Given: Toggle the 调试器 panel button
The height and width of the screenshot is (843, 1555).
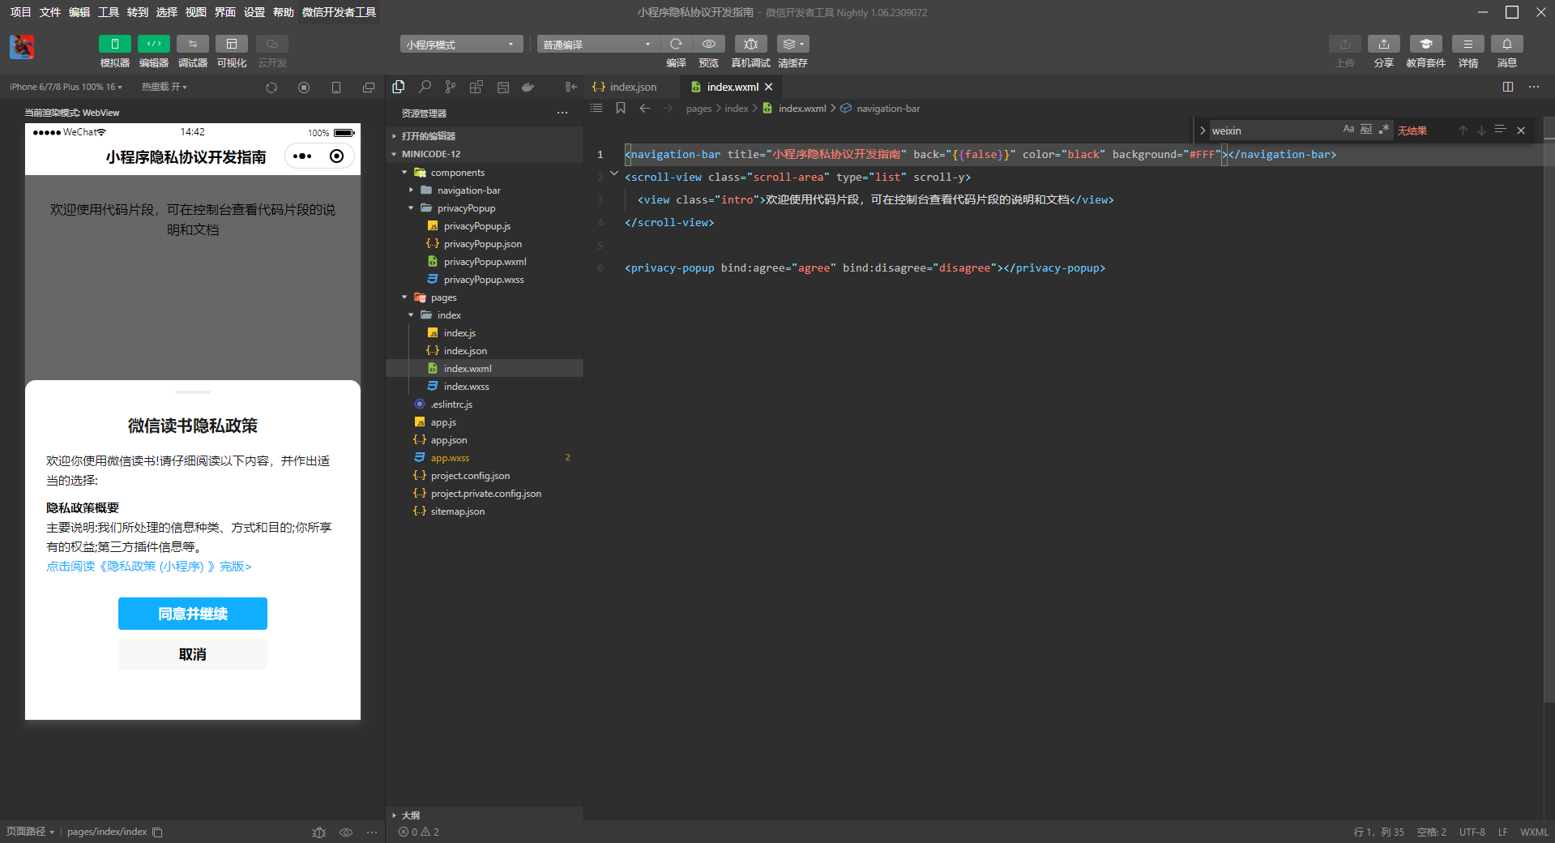Looking at the screenshot, I should [x=193, y=44].
